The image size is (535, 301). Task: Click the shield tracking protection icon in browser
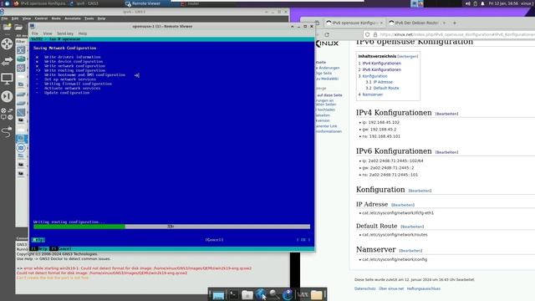coord(367,34)
